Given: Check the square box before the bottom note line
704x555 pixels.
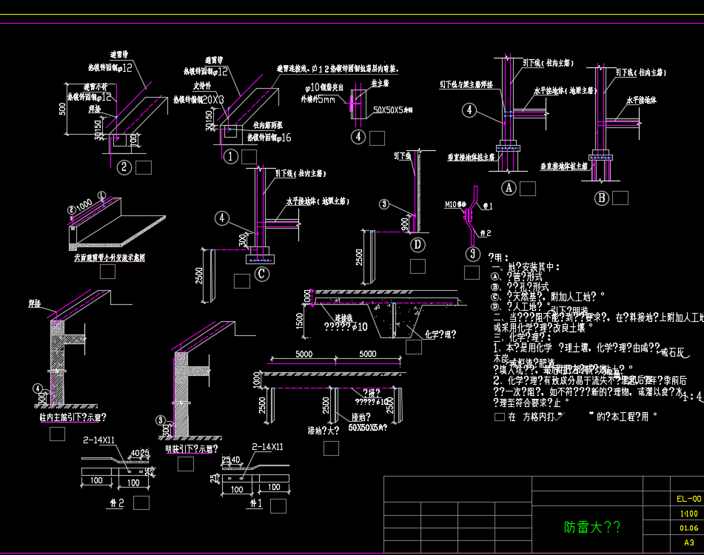Looking at the screenshot, I should click(x=499, y=417).
